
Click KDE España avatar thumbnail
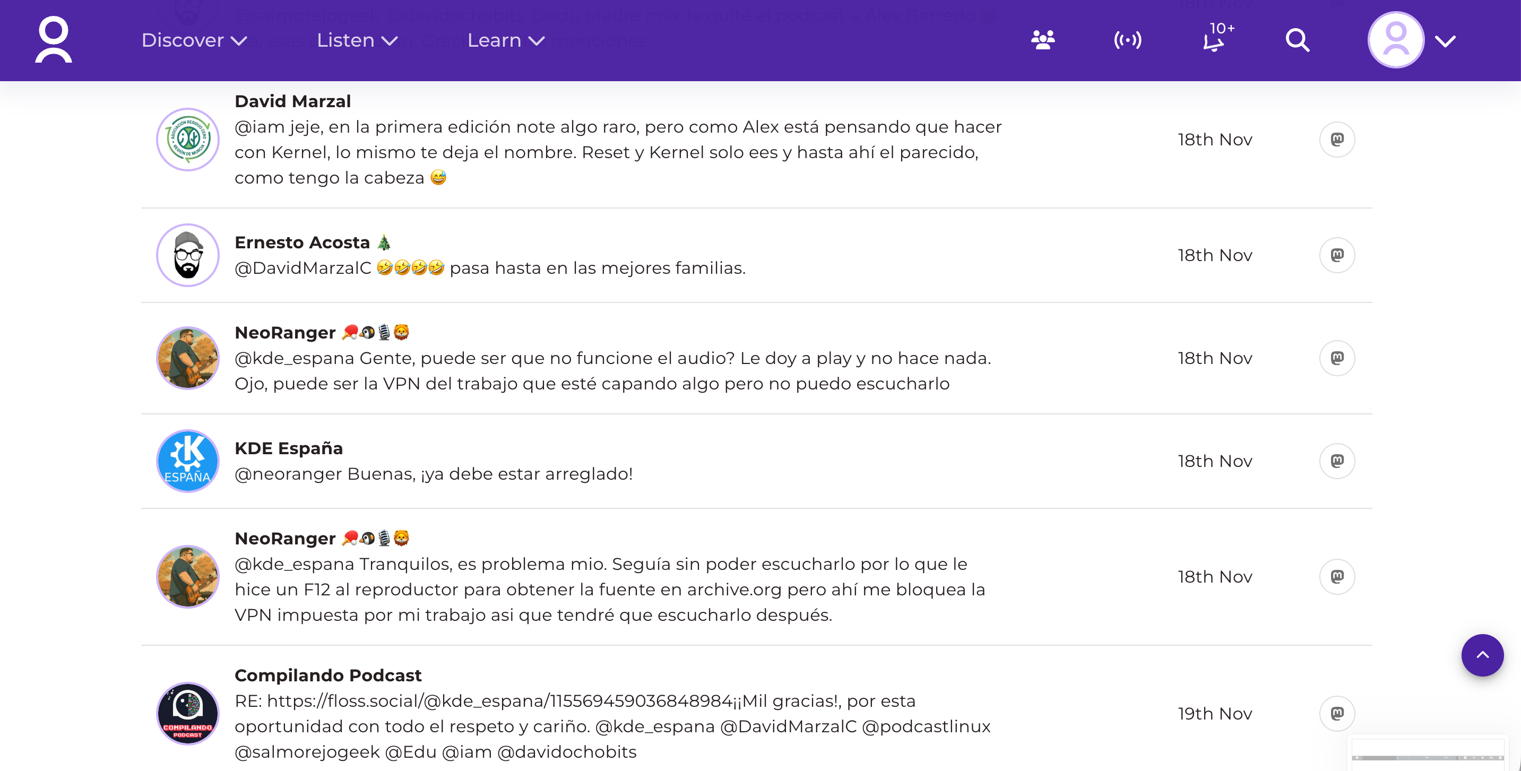point(188,461)
